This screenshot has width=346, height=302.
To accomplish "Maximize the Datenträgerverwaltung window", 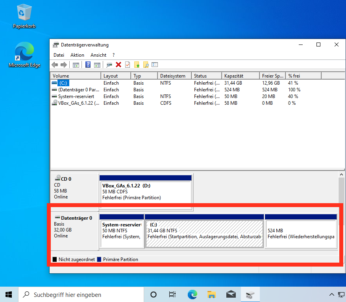I will (318, 44).
